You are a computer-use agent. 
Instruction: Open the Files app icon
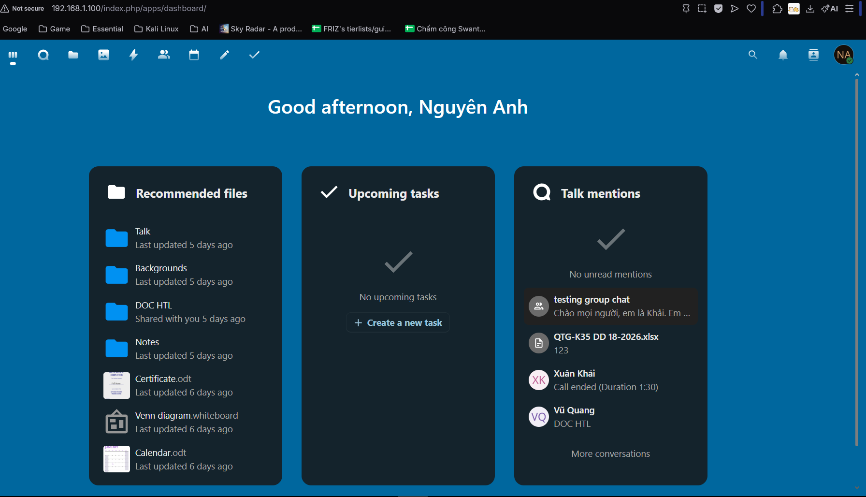73,55
